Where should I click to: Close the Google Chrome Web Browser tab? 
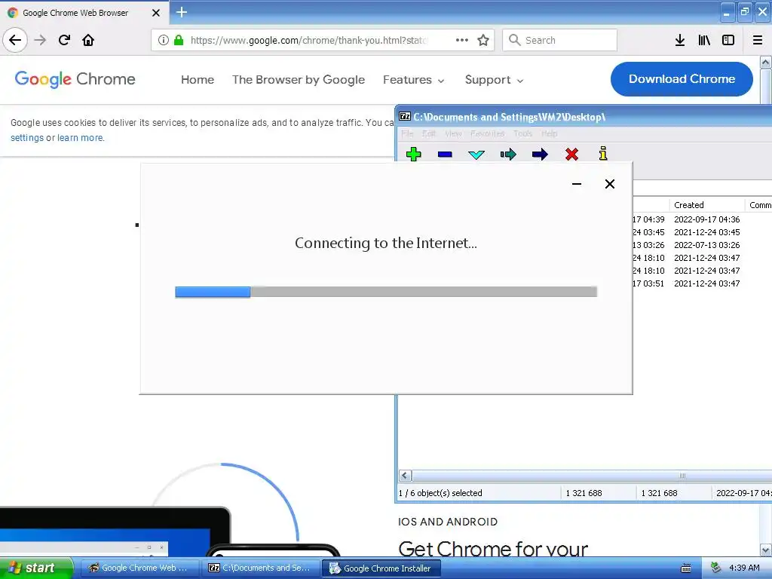pyautogui.click(x=156, y=13)
